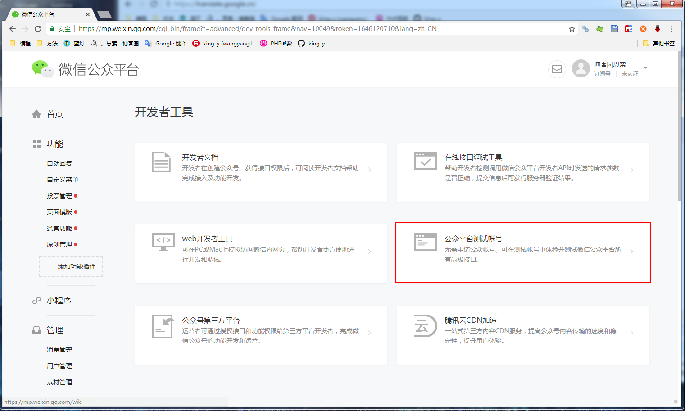The width and height of the screenshot is (685, 411).
Task: Open 消息管理 in the sidebar
Action: [x=59, y=350]
